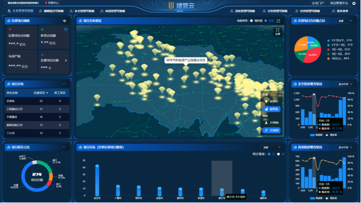Switch to the 2D view arrow icon
361x203 pixels.
tap(266, 123)
